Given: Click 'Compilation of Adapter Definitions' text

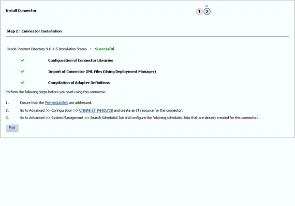Looking at the screenshot, I should pyautogui.click(x=79, y=83).
